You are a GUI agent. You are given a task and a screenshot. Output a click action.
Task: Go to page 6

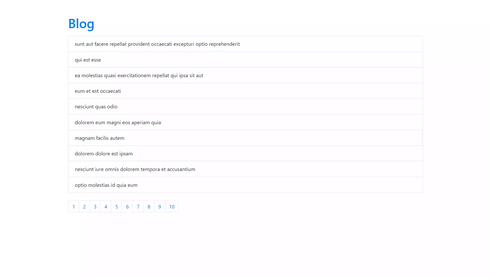[x=127, y=206]
